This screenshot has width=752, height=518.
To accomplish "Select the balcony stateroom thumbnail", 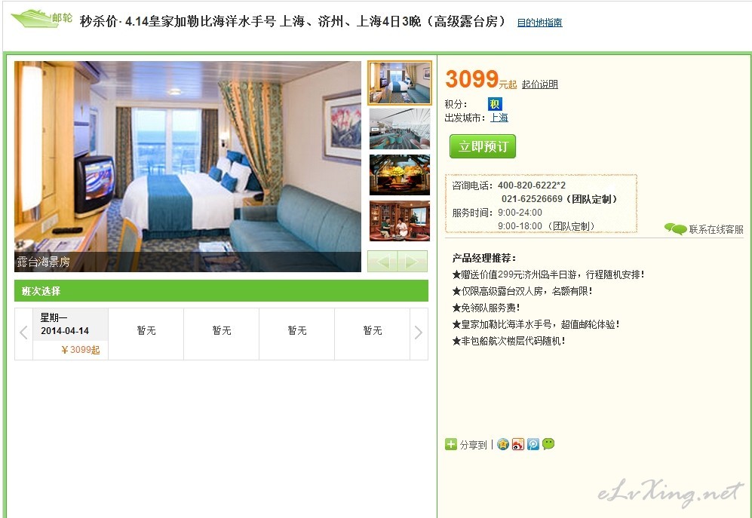I will 400,82.
